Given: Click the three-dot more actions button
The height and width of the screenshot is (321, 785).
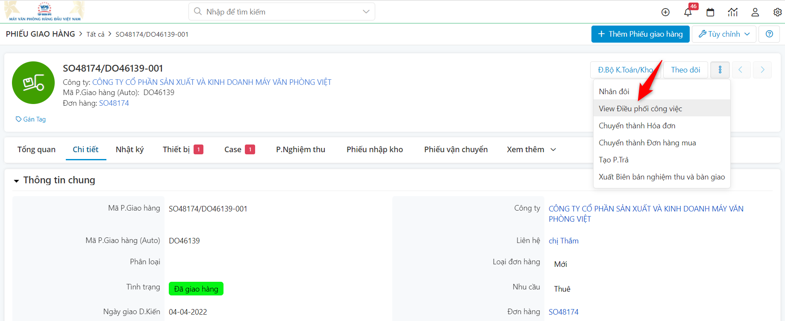Looking at the screenshot, I should click(720, 70).
